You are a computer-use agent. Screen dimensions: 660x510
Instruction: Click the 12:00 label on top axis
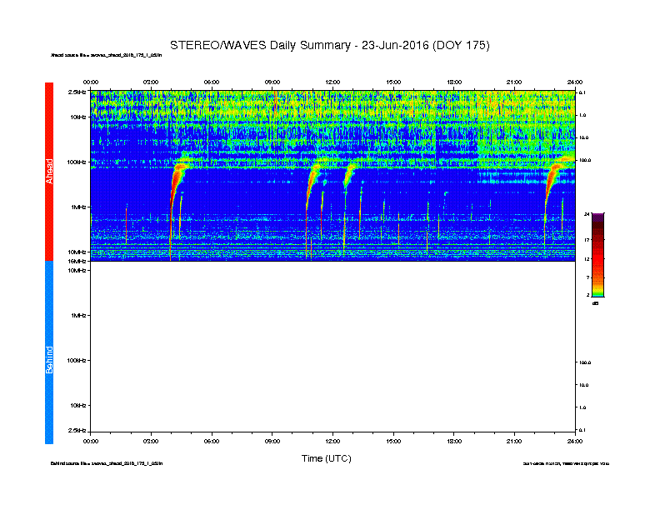[332, 82]
